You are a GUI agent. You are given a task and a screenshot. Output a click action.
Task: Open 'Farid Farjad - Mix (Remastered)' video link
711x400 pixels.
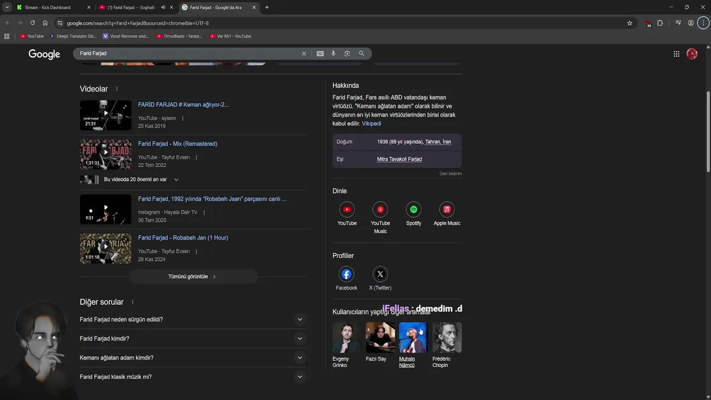(178, 144)
